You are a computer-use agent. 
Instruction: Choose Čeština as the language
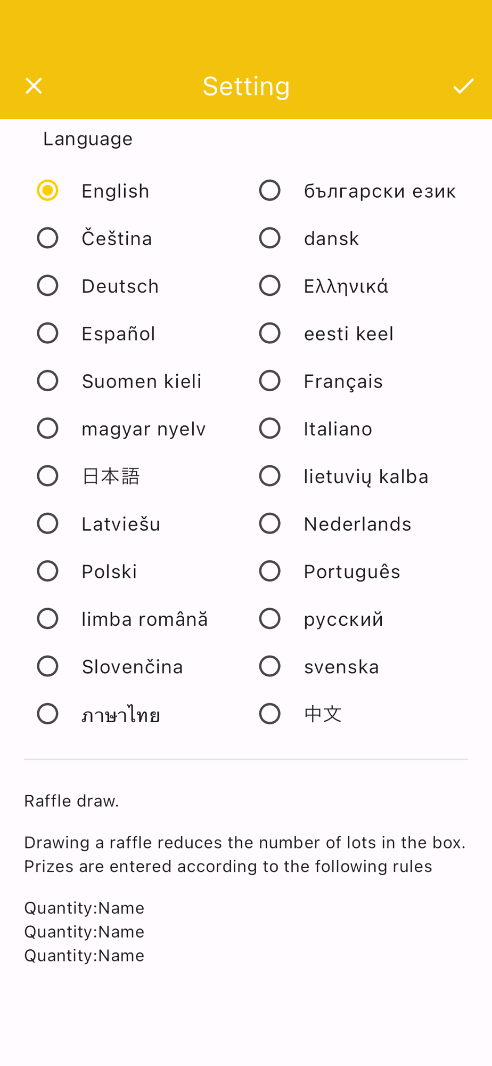point(47,238)
